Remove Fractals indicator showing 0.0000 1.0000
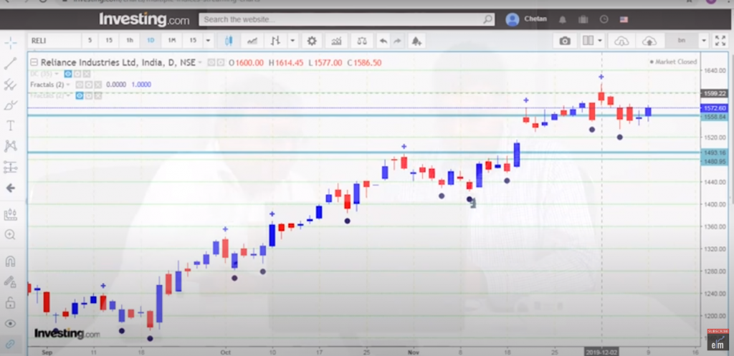The height and width of the screenshot is (356, 734). pyautogui.click(x=97, y=85)
